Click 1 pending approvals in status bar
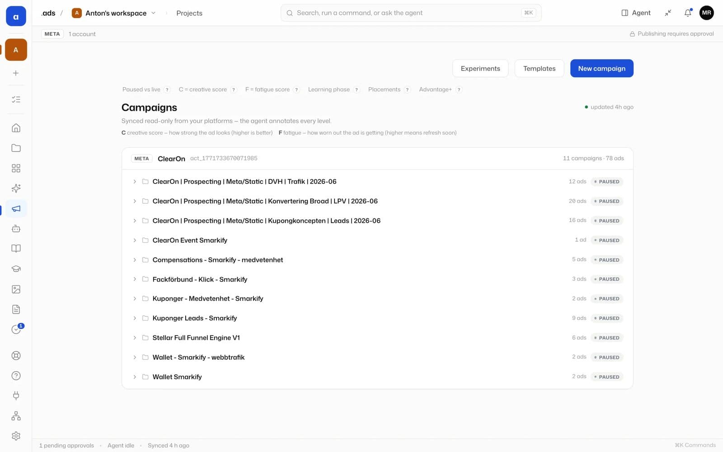Viewport: 723px width, 452px height. 66,446
